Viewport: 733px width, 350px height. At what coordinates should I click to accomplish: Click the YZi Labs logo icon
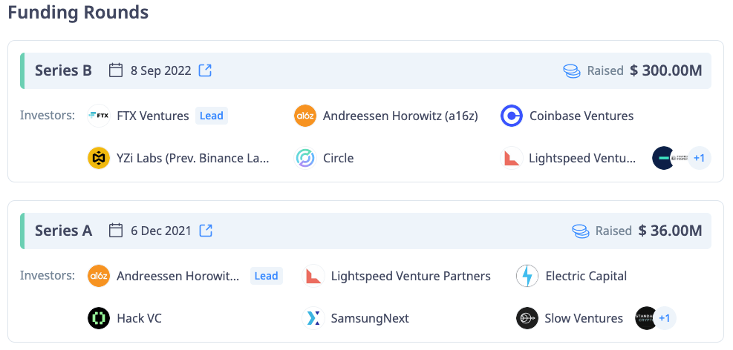(x=99, y=158)
